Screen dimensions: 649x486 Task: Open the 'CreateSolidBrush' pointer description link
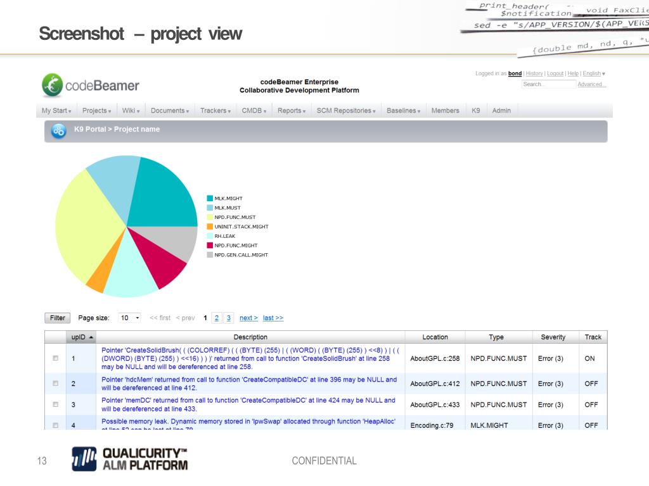[x=250, y=358]
